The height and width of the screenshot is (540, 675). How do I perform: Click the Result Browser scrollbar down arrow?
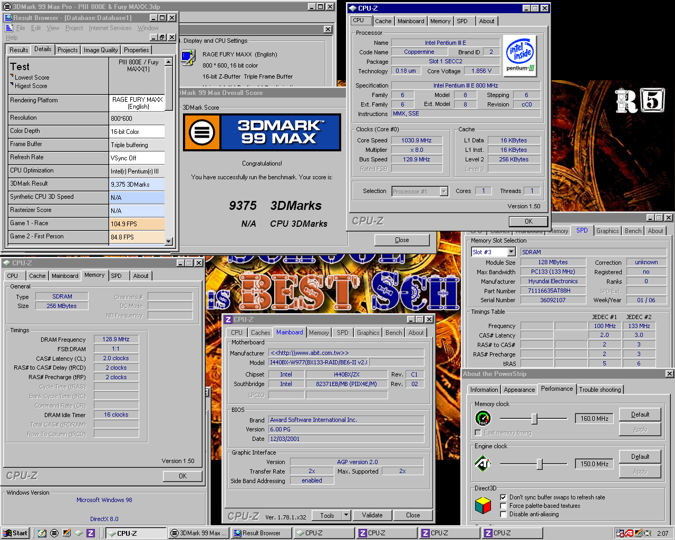pyautogui.click(x=169, y=242)
